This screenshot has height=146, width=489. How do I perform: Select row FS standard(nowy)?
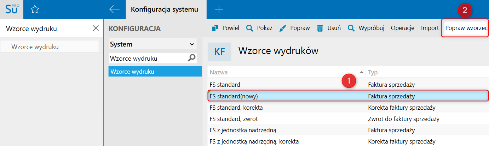click(x=348, y=96)
